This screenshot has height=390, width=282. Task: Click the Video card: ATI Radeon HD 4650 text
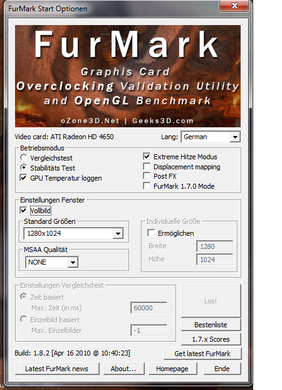pos(64,137)
